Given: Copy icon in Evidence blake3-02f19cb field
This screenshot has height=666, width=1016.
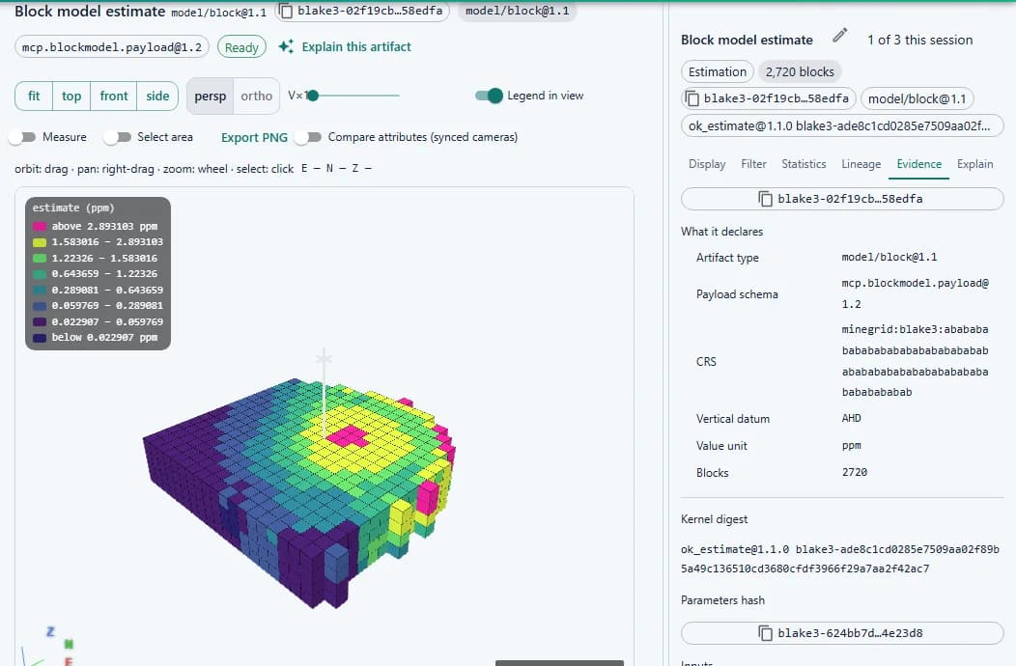Looking at the screenshot, I should pyautogui.click(x=765, y=199).
